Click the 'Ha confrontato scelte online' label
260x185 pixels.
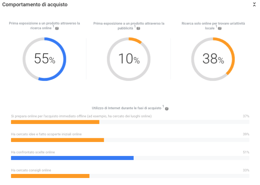point(33,152)
